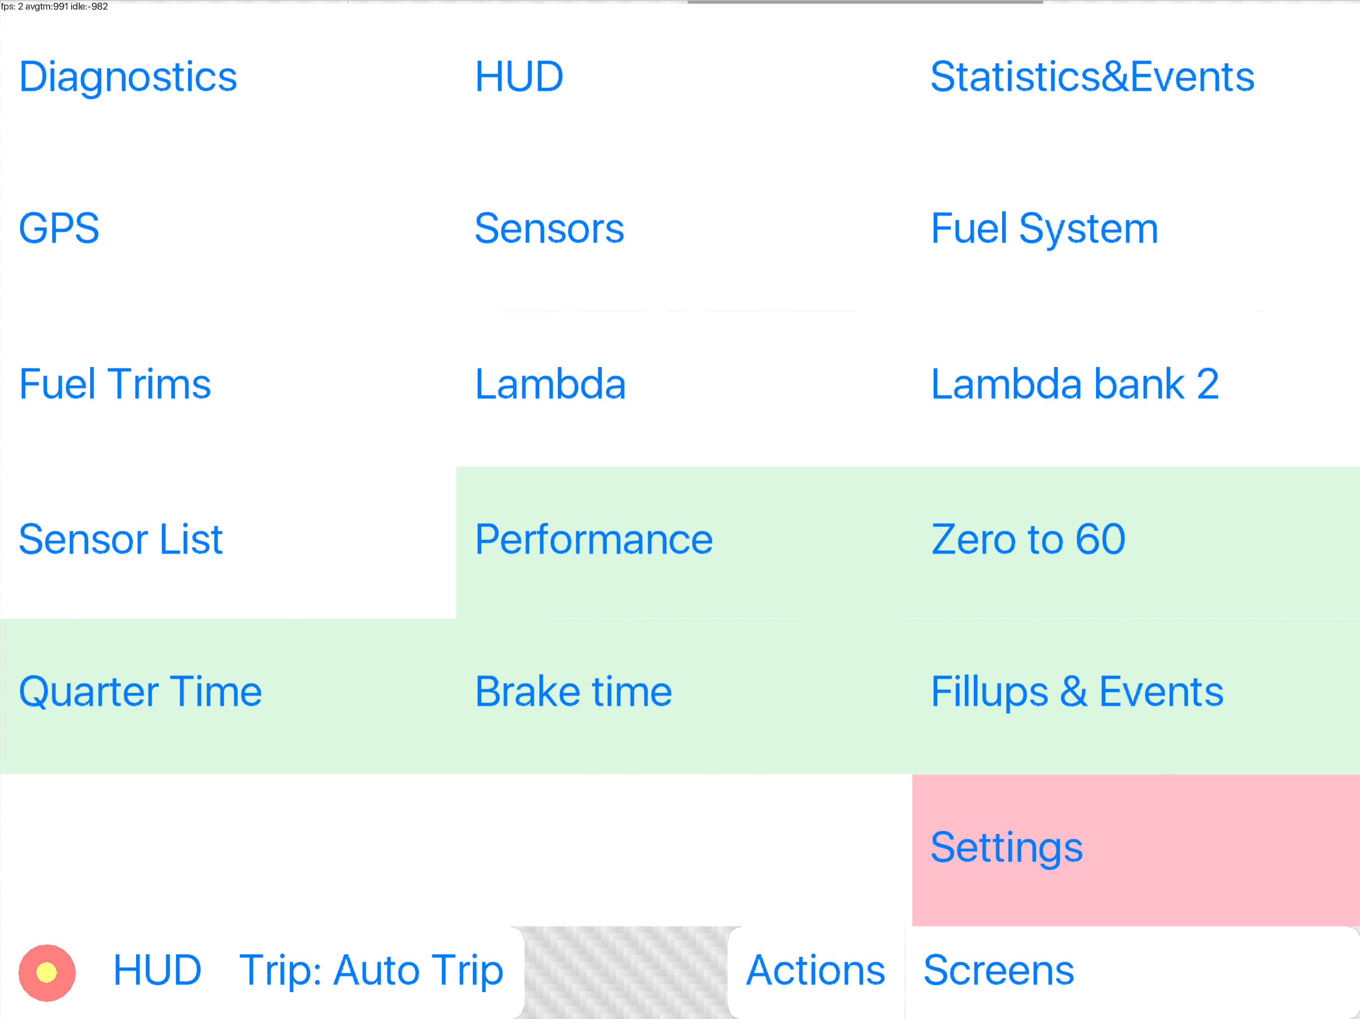Show the Fuel Trims screen
The height and width of the screenshot is (1019, 1360).
click(115, 384)
